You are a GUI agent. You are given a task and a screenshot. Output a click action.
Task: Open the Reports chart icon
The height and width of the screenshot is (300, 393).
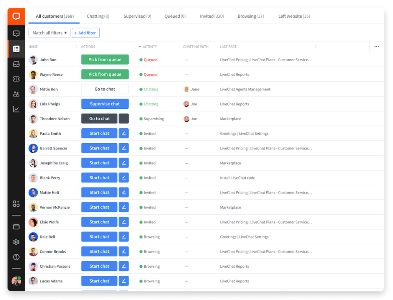[x=16, y=109]
